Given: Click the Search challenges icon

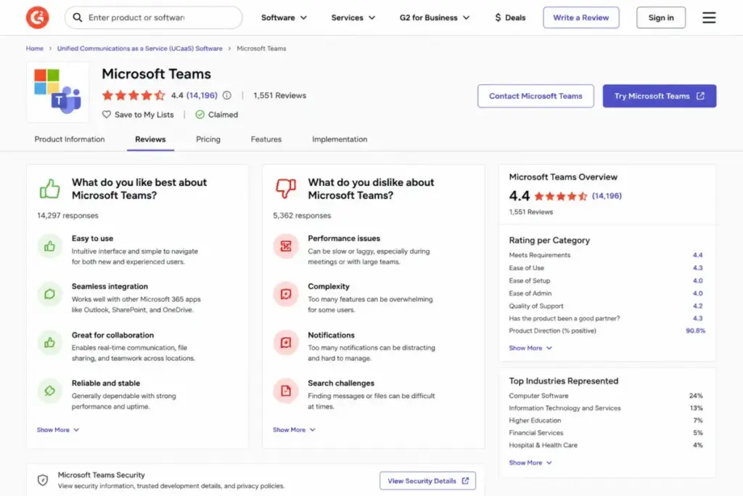Looking at the screenshot, I should click(286, 391).
